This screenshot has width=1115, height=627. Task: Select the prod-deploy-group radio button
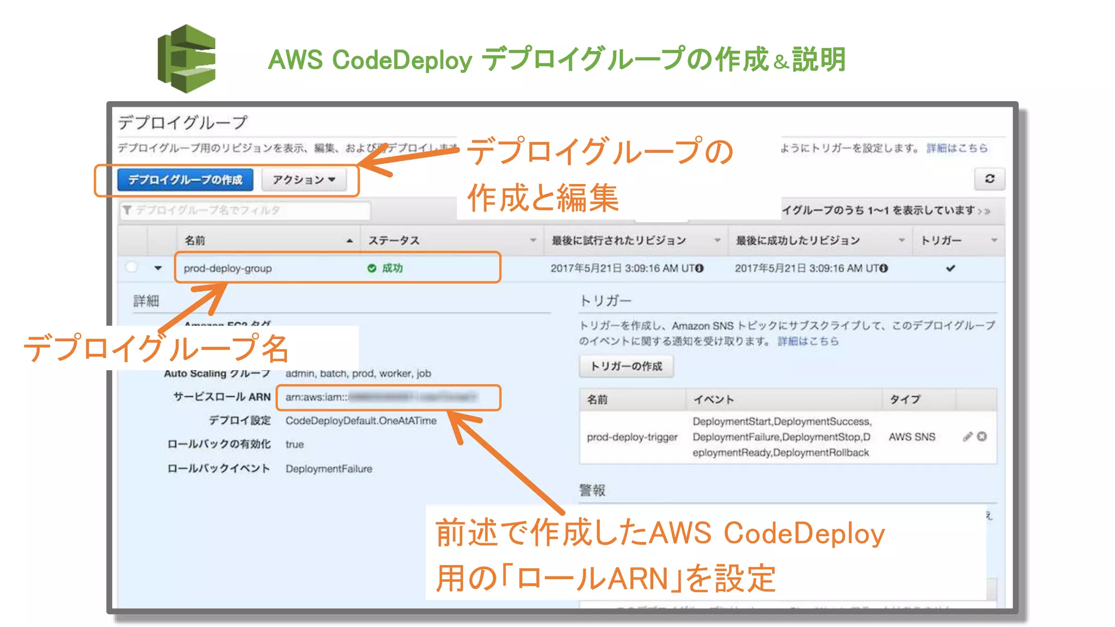tap(131, 267)
